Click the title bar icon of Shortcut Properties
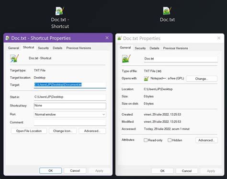Viewport: 227px width, 179px height. [x=7, y=38]
